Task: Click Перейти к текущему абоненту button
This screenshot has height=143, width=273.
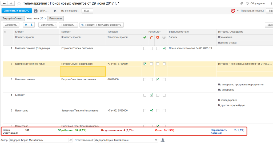Action: [x=101, y=25]
